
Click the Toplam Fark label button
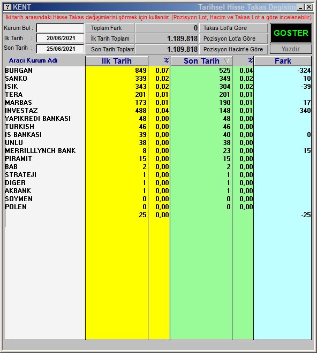click(110, 28)
